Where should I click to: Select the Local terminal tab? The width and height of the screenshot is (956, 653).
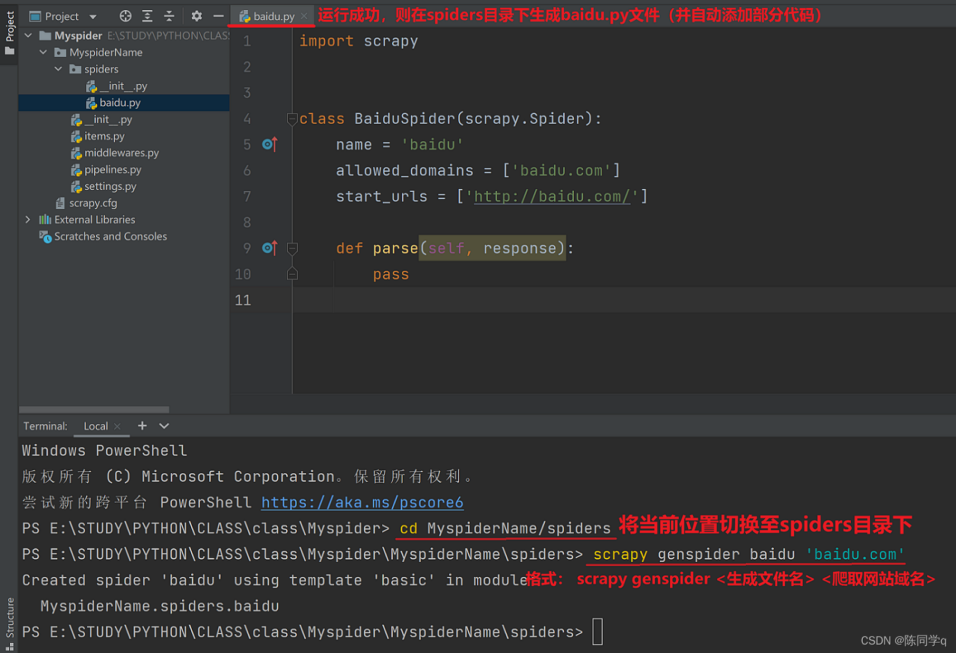coord(96,426)
